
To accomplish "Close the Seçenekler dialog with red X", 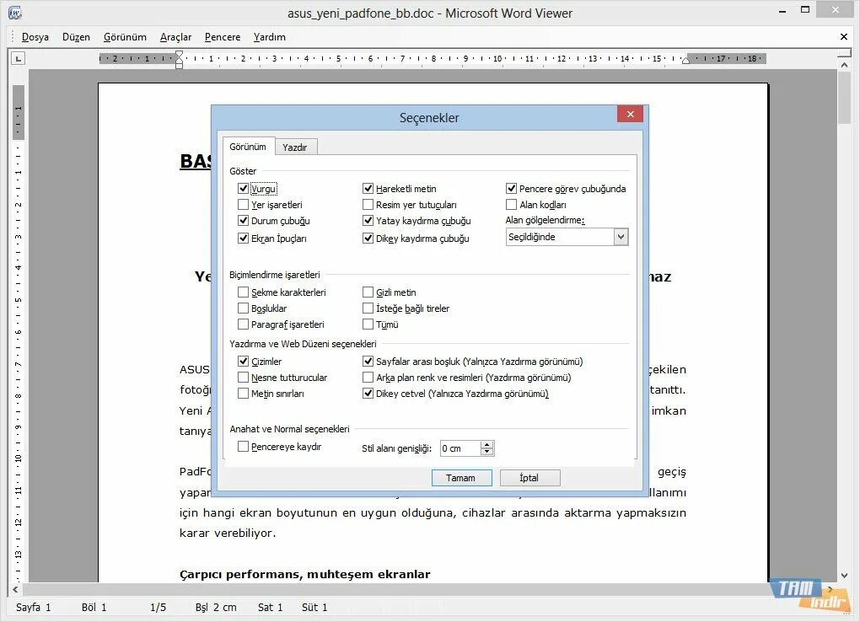I will click(x=630, y=114).
